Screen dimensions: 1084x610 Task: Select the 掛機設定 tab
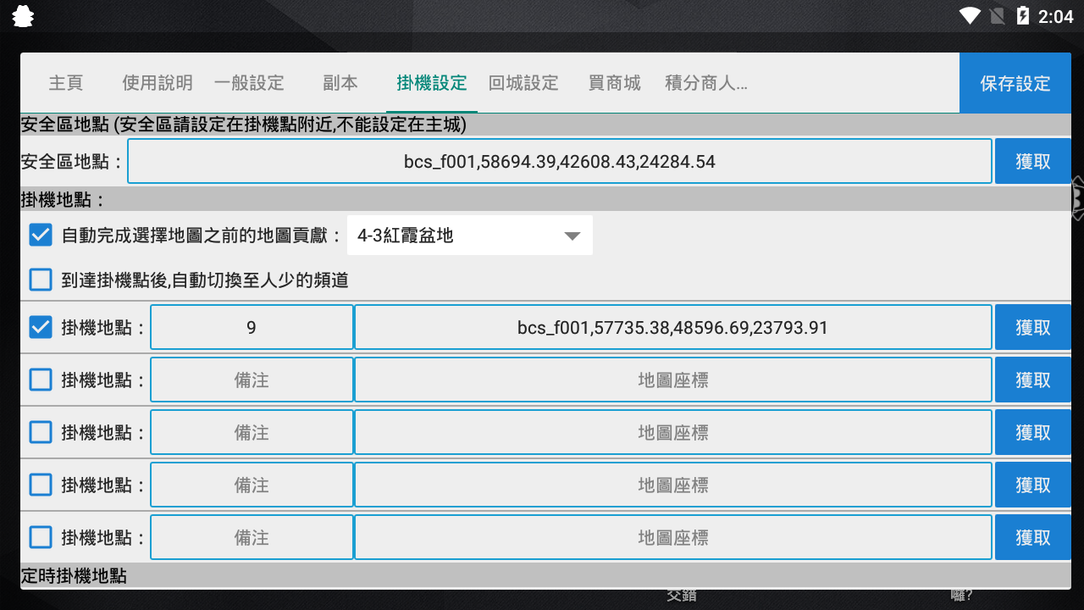pos(432,83)
